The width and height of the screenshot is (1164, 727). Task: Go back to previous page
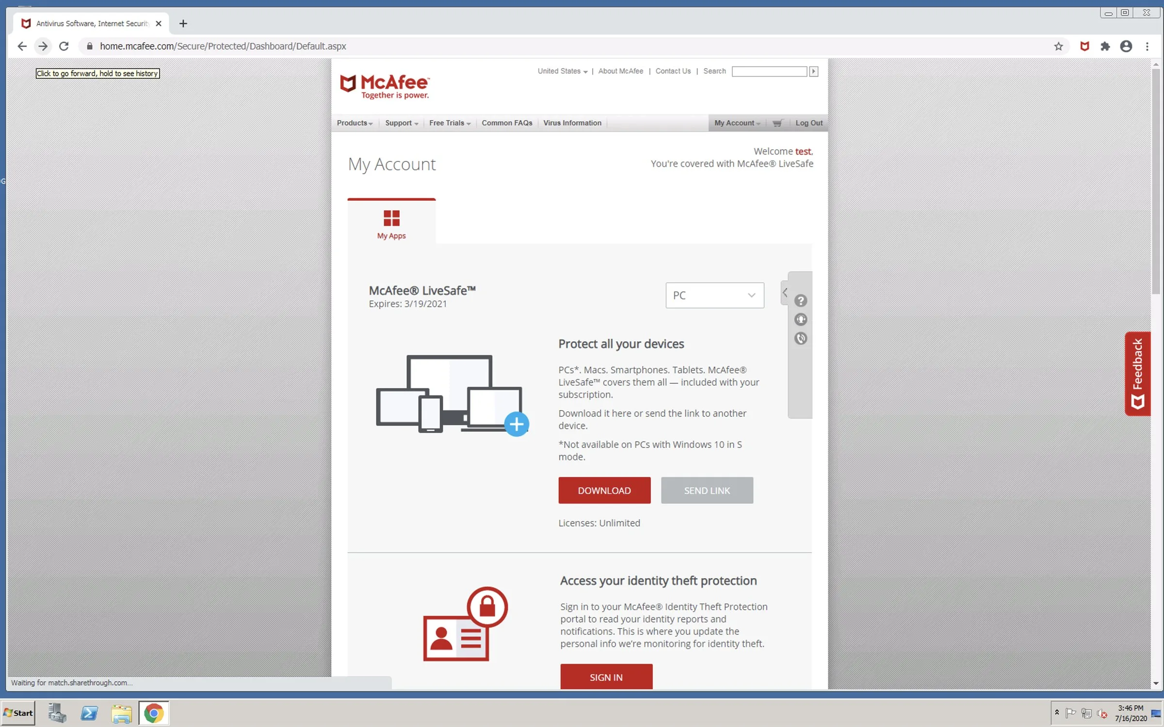[x=22, y=46]
